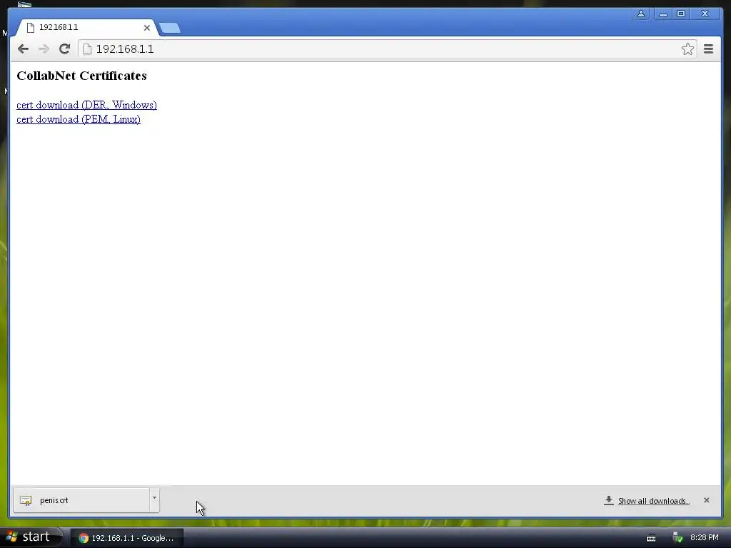Switch to the Chrome taskbar button

pyautogui.click(x=126, y=538)
